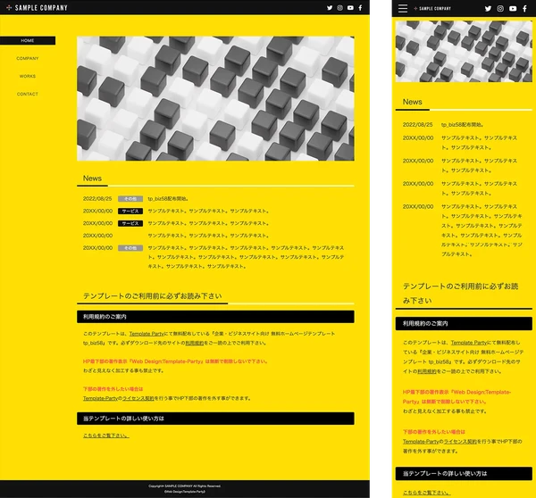This screenshot has width=536, height=498.
Task: Open Facebook icon in desktop header
Action: 360,7
